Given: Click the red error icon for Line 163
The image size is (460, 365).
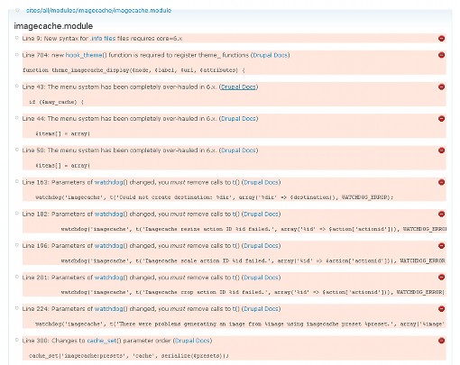Looking at the screenshot, I should (x=441, y=182).
